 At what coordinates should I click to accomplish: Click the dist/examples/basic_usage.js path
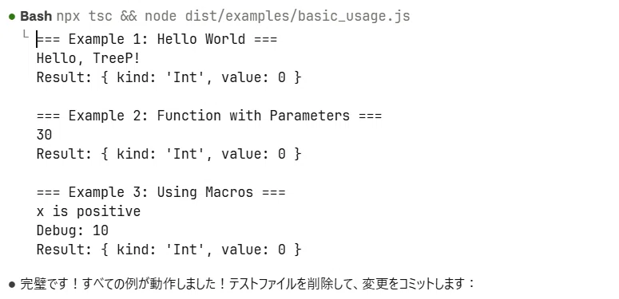298,17
